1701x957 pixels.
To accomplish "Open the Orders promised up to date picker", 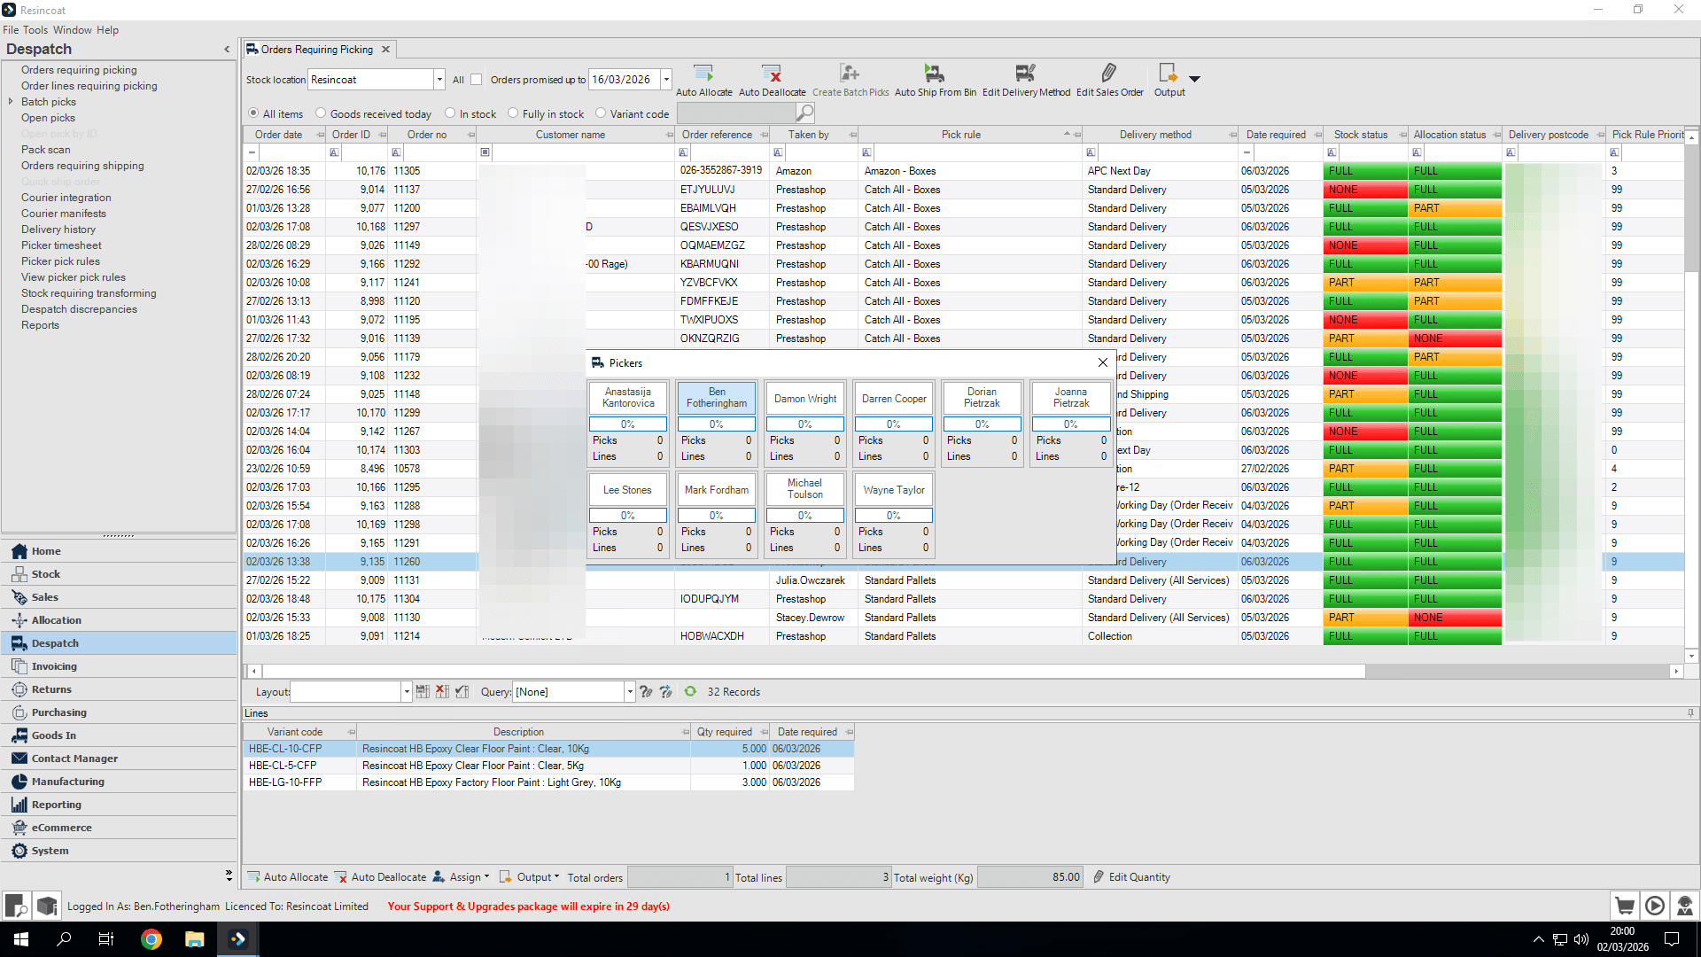I will 666,80.
